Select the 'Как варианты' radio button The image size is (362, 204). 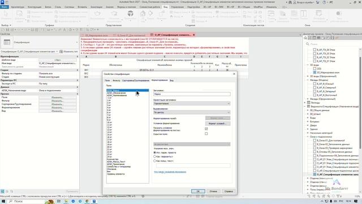[x=154, y=156]
